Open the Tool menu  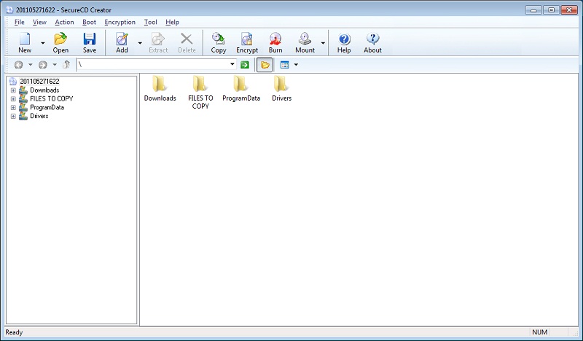[x=151, y=22]
